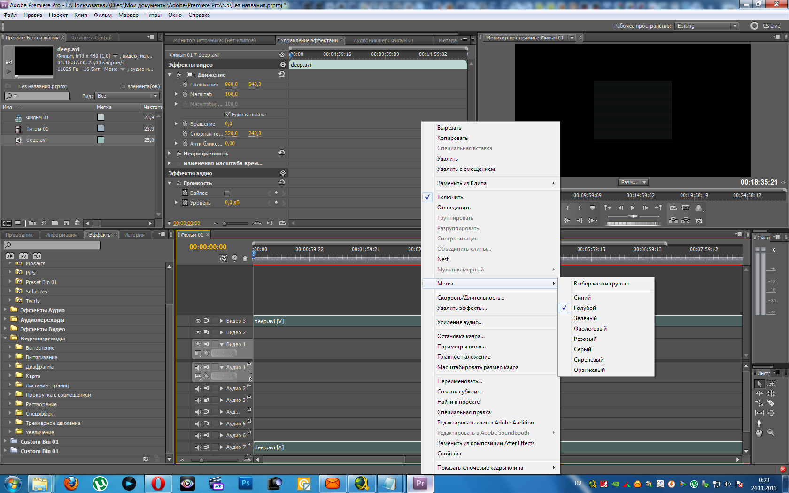
Task: Expand the Эффекты Аудио folder
Action: pyautogui.click(x=5, y=310)
